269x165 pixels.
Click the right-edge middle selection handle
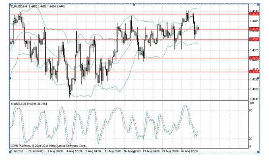coord(259,78)
